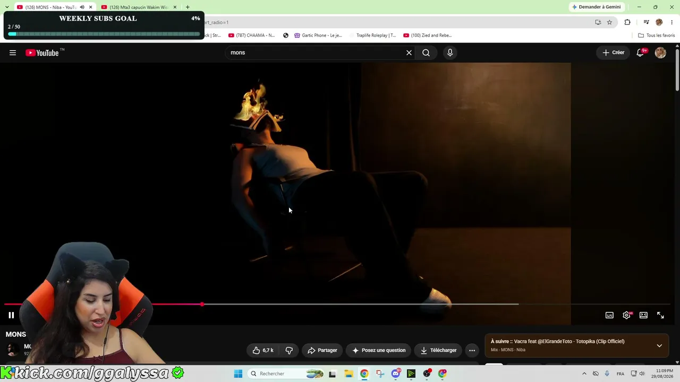Enter full screen on the video
This screenshot has height=382, width=680.
coord(660,315)
